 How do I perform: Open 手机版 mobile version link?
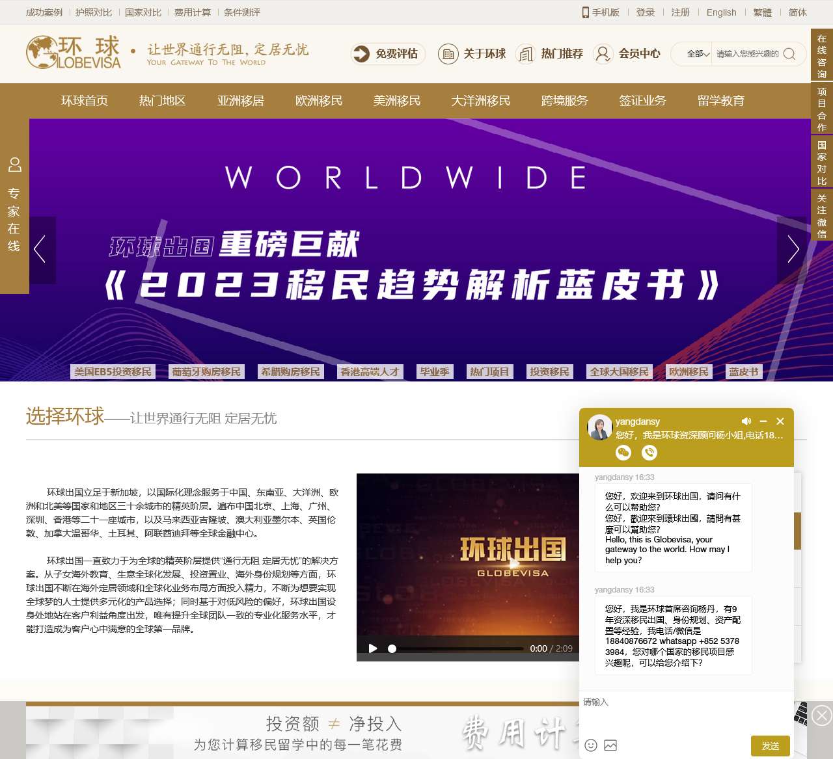click(601, 12)
